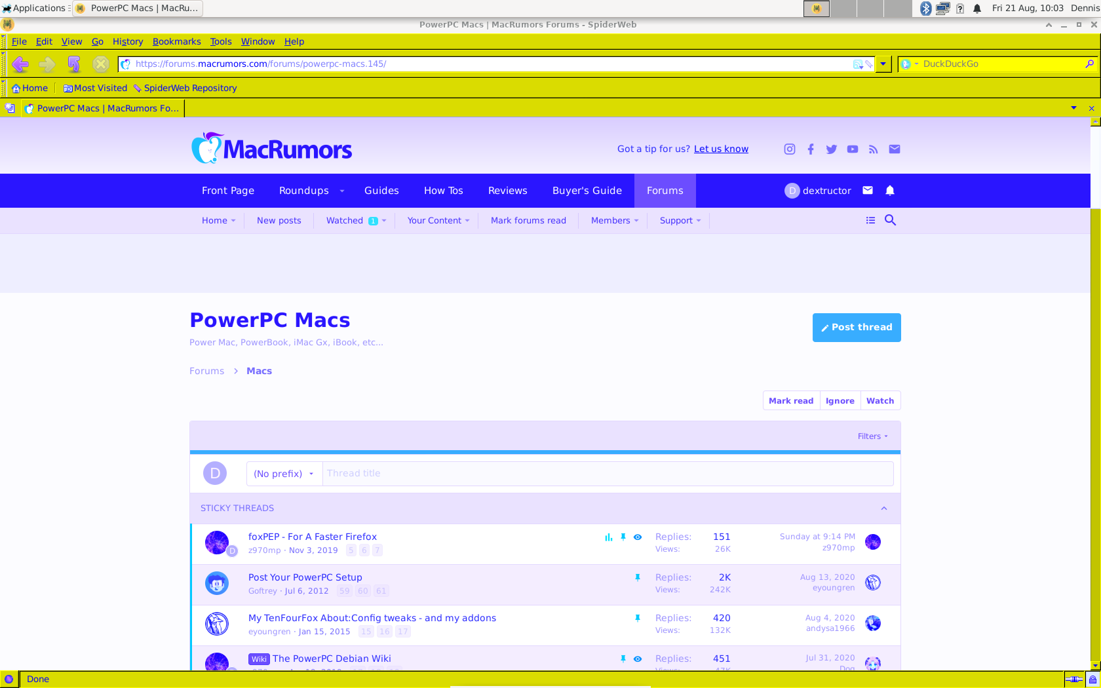Expand the Watched dropdown arrow
Screen dimensions: 1101x688
[x=384, y=221]
